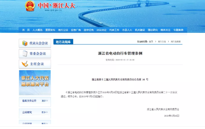205x129 pixels.
Task: Click 首页 in the breadcrumb trail
Action: (150, 42)
